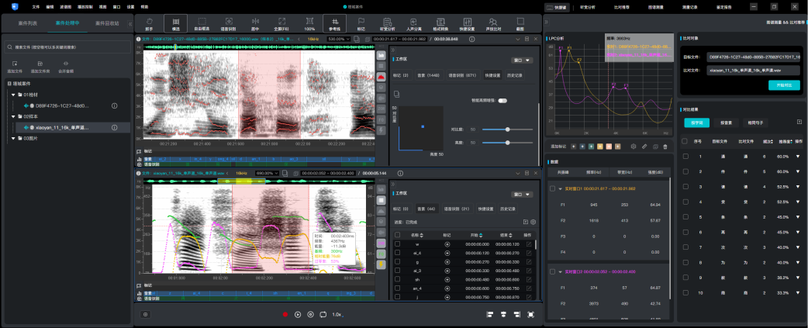Image resolution: width=808 pixels, height=328 pixels.
Task: Click the 开始对比 start comparison button
Action: [x=783, y=85]
